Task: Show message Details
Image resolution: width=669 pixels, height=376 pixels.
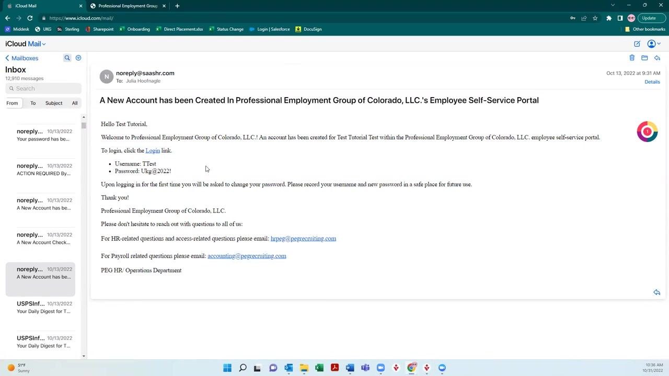Action: pos(652,82)
